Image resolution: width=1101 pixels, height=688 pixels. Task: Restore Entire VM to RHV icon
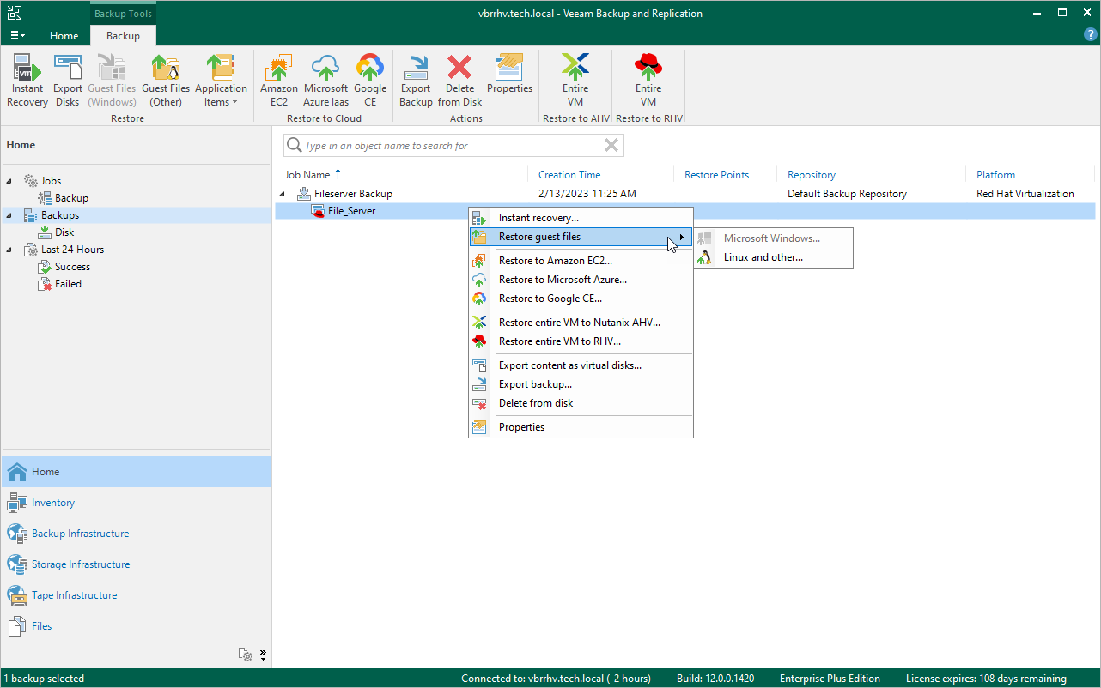648,81
